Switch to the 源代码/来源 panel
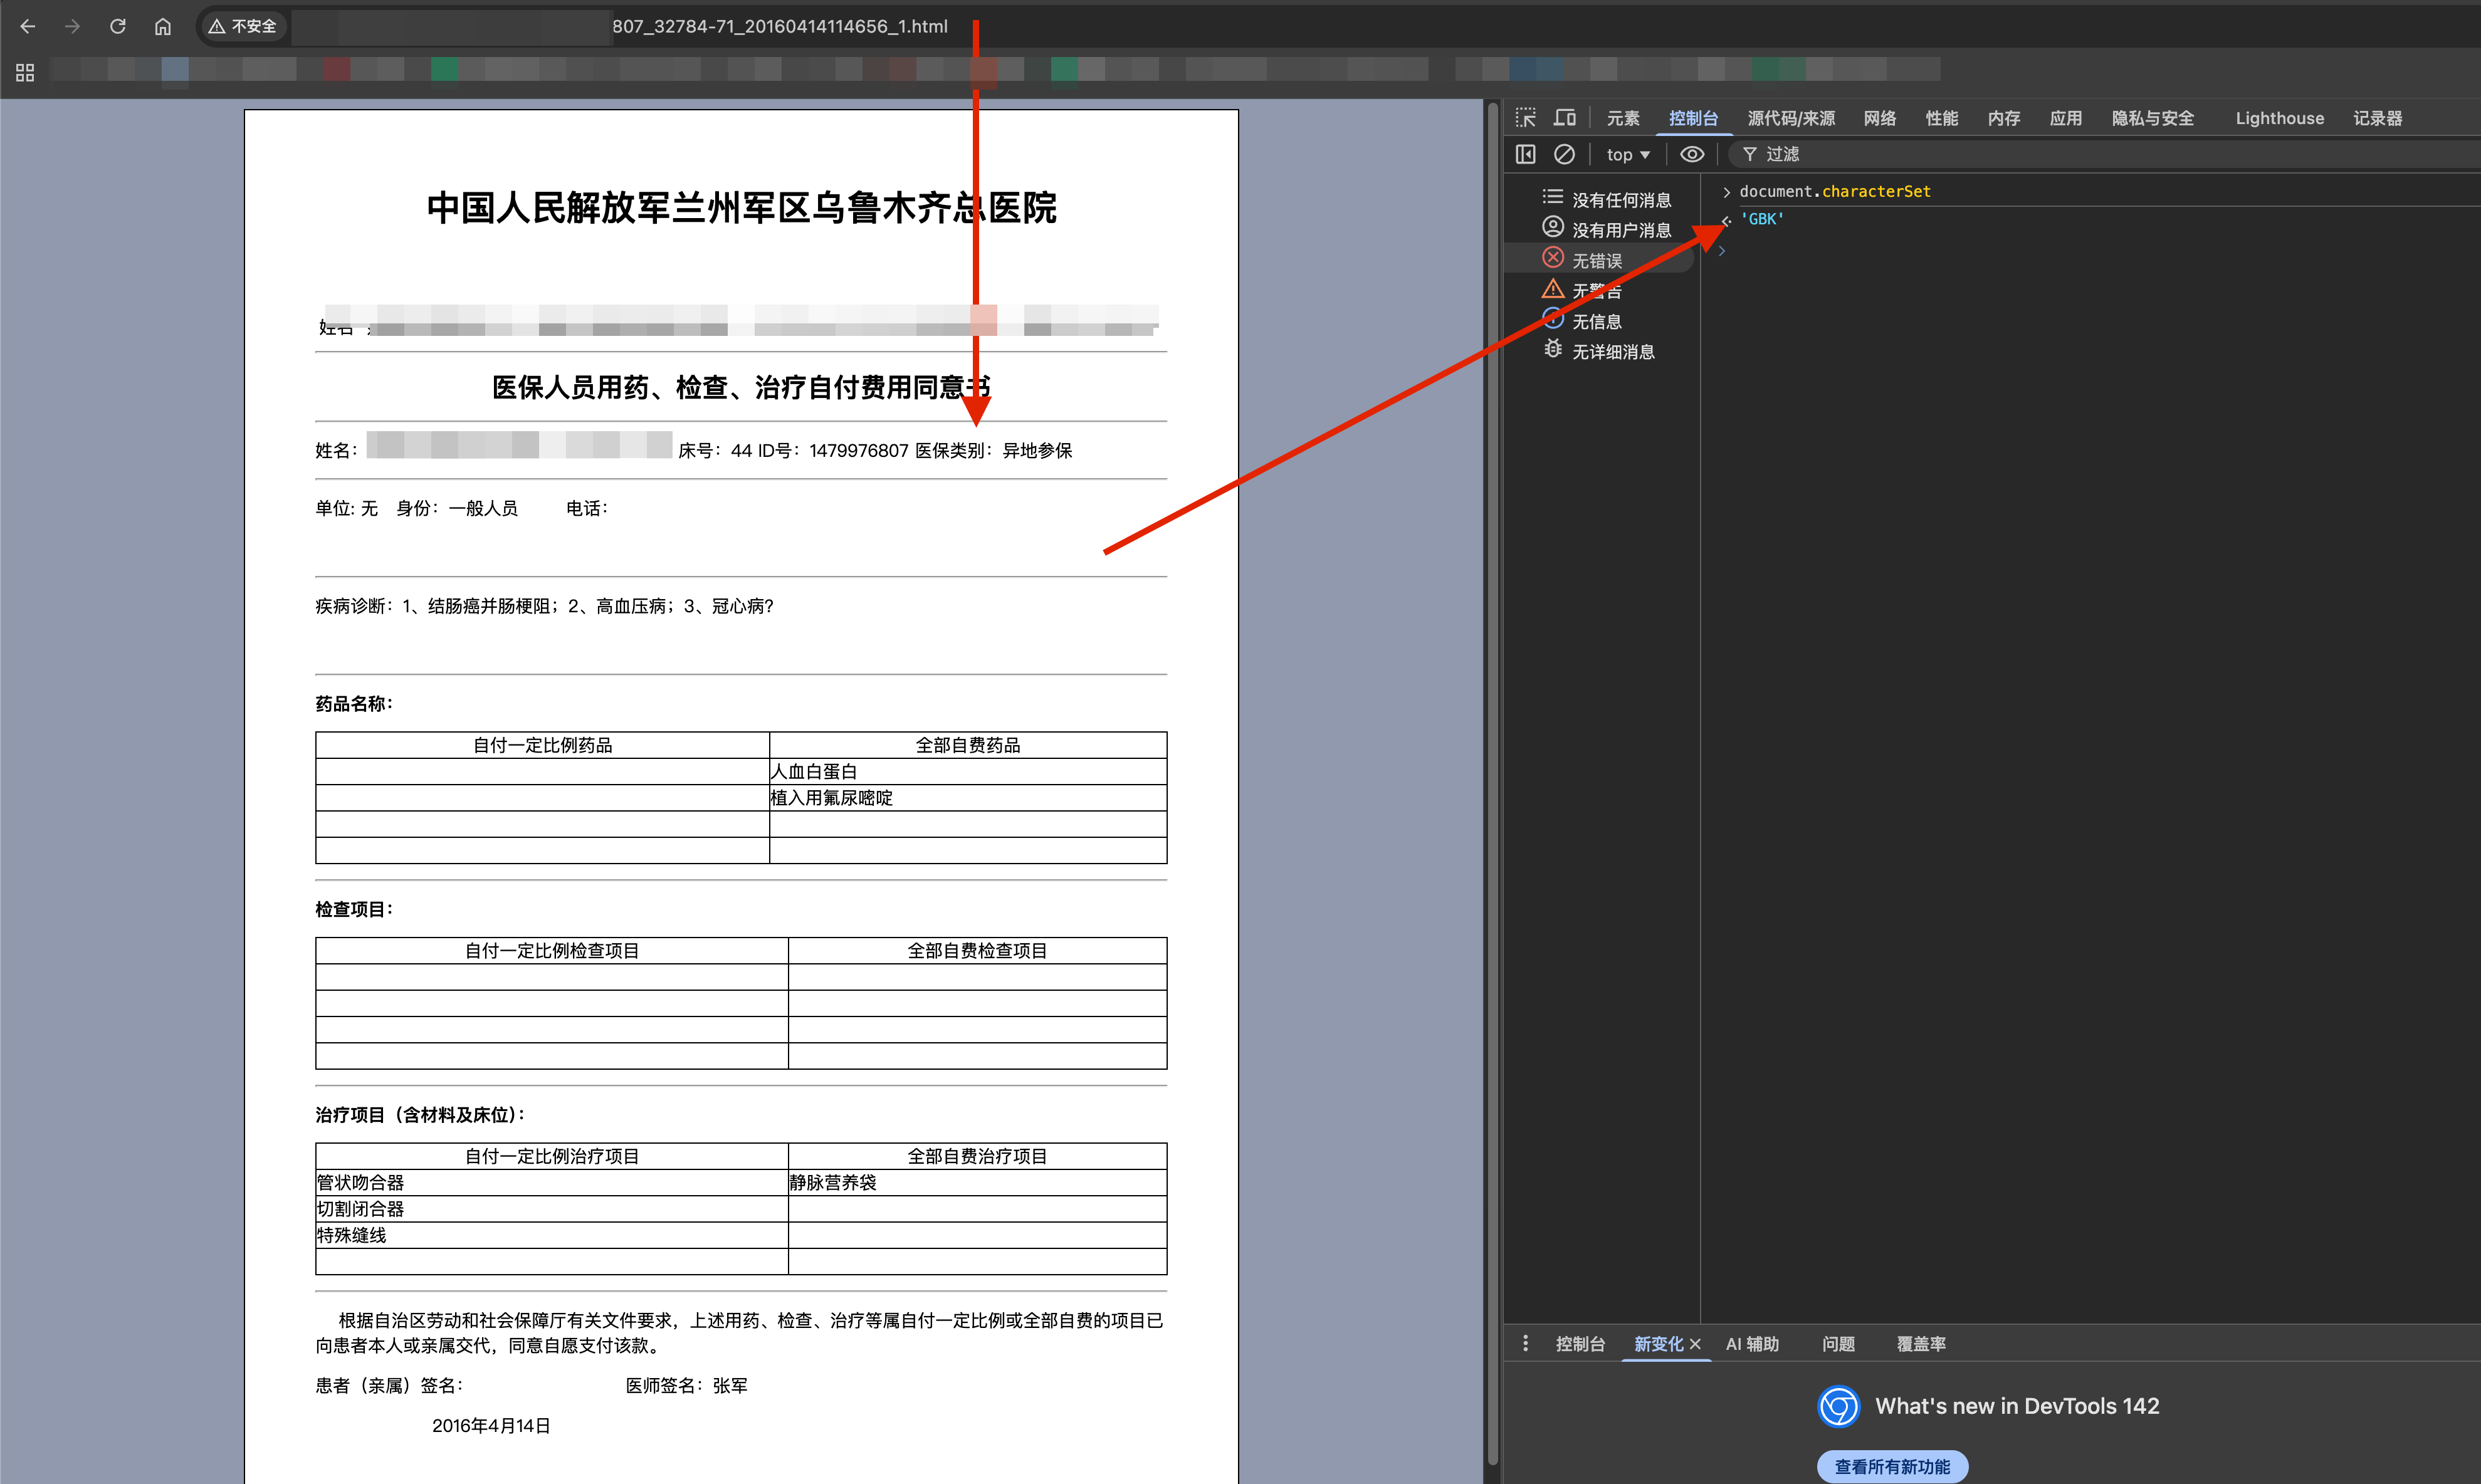 (1791, 117)
